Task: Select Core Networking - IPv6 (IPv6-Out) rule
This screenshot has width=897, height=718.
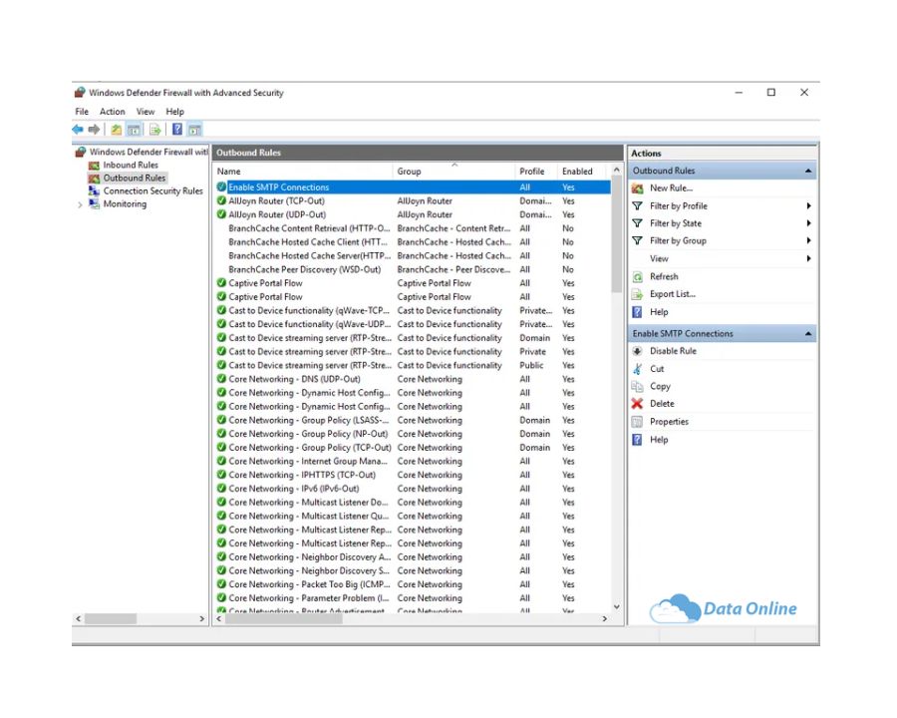Action: point(412,489)
